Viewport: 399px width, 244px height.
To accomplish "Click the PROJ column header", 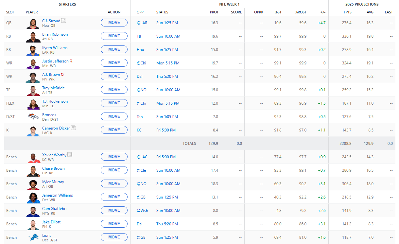I will pos(214,12).
